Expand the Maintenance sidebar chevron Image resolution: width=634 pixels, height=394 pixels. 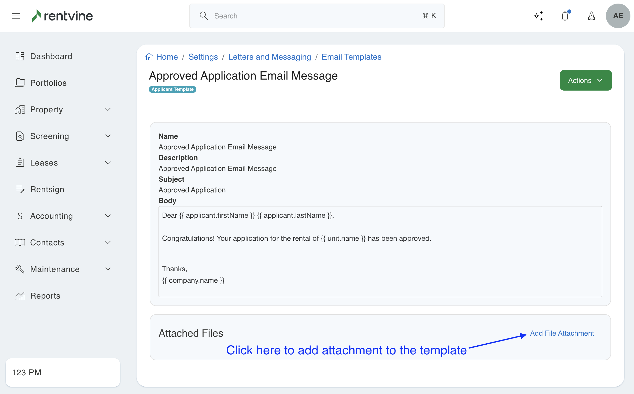coord(108,269)
